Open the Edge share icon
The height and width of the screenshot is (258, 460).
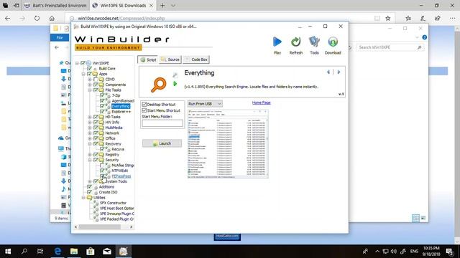pos(438,18)
